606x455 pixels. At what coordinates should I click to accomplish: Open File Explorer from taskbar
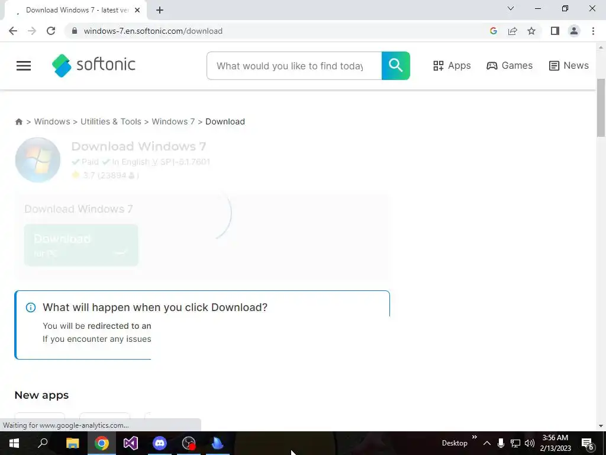click(x=73, y=443)
